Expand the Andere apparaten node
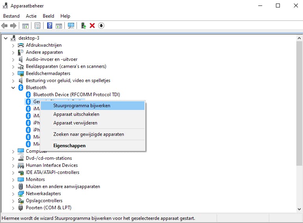 [13, 52]
